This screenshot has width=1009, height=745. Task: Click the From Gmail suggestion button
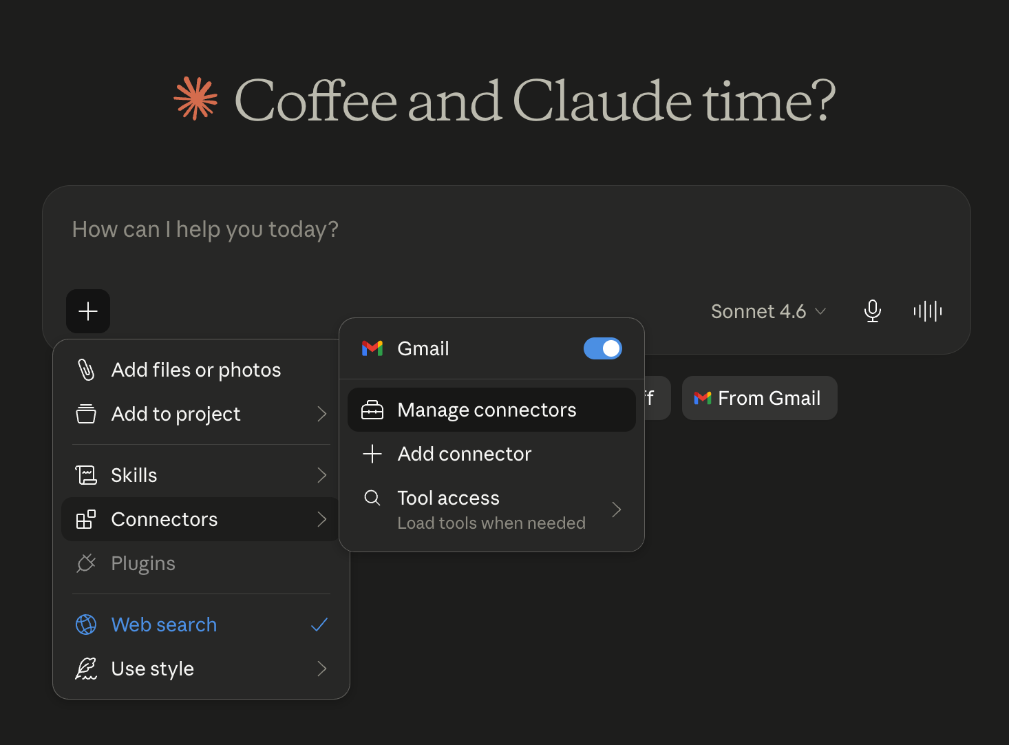pos(759,398)
